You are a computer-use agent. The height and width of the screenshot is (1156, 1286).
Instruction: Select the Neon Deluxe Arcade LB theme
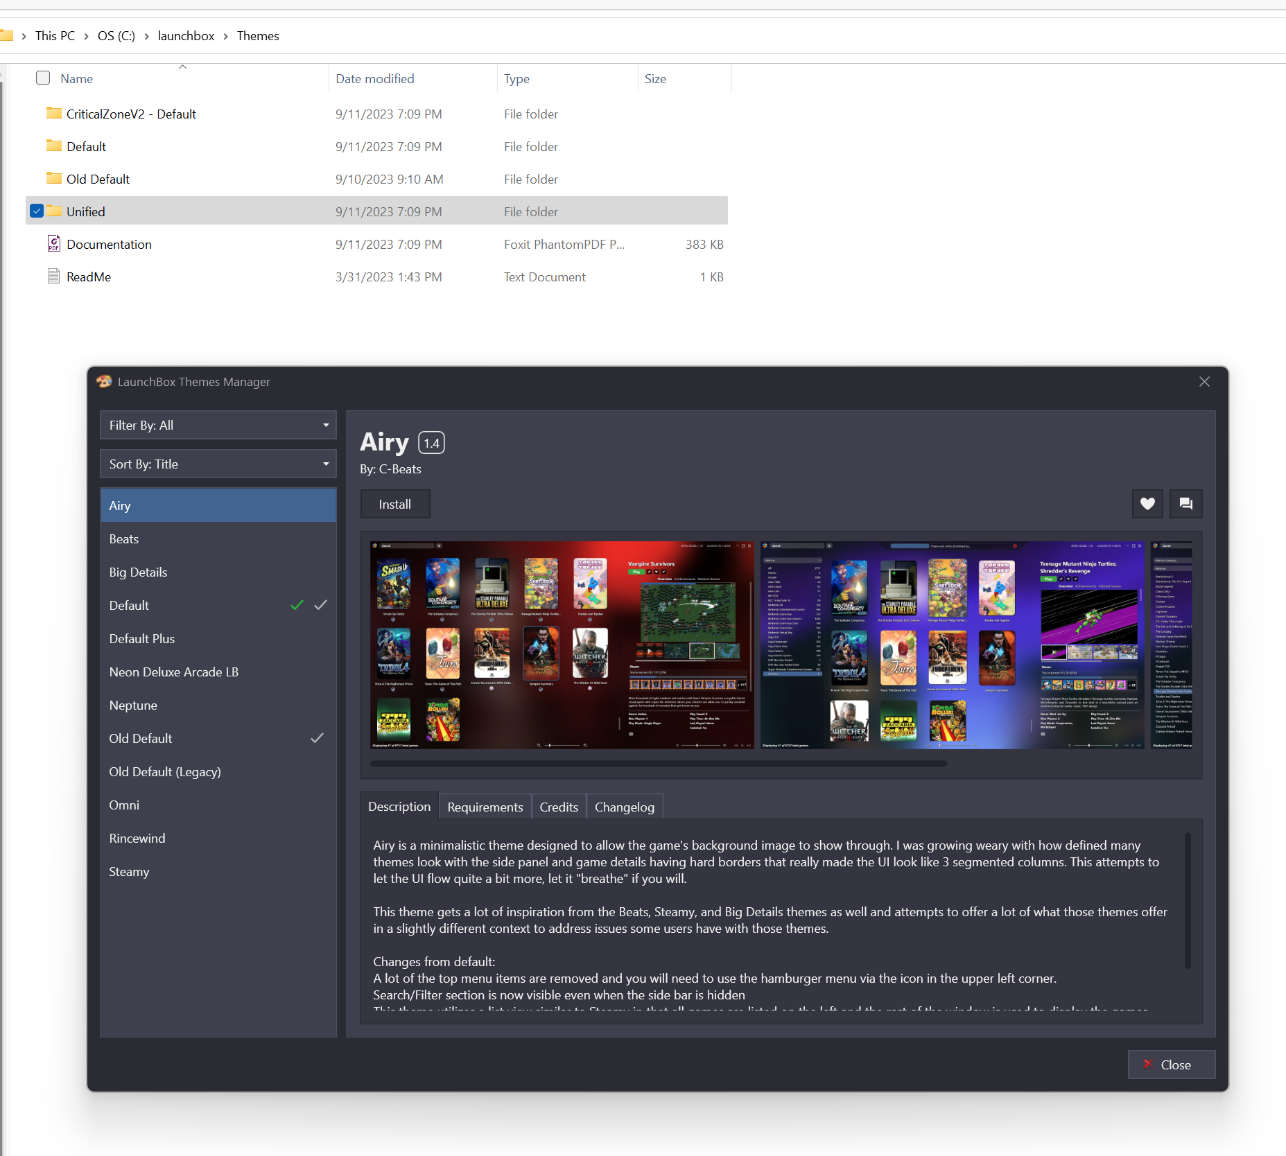tap(218, 672)
